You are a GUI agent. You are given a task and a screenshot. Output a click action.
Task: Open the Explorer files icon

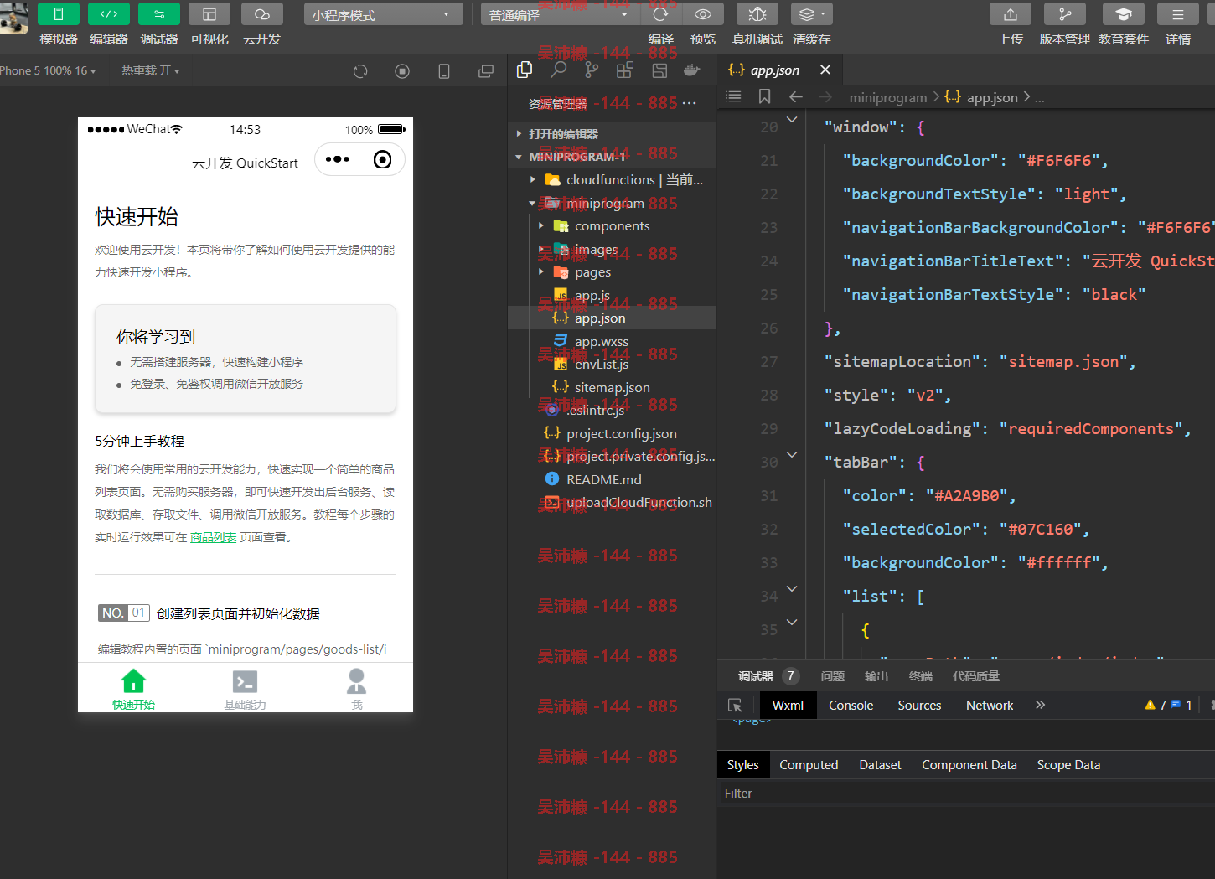click(x=525, y=70)
